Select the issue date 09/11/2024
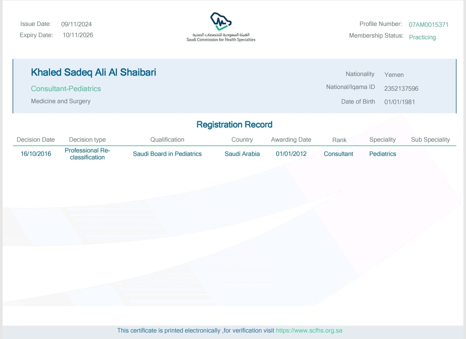Image resolution: width=466 pixels, height=339 pixels. tap(76, 24)
